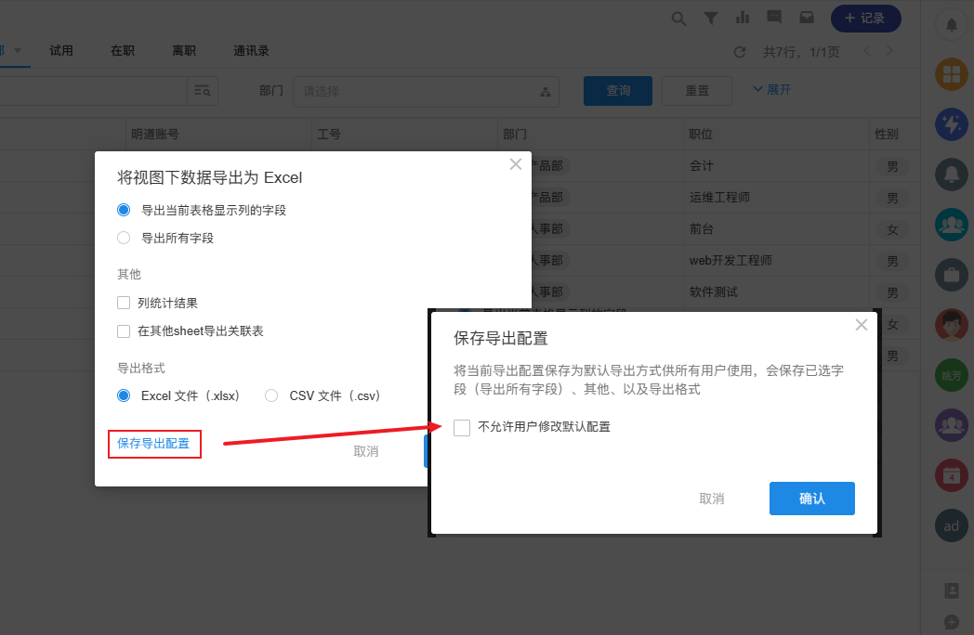Screen dimensions: 974x635
Task: Choose CSV 文件 (.csv) export format
Action: click(x=271, y=395)
